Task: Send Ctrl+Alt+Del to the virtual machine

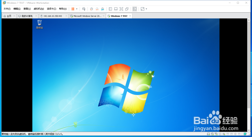Action: pos(84,9)
